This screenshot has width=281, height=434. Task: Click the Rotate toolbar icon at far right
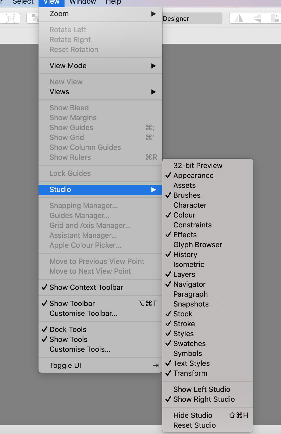pyautogui.click(x=274, y=18)
